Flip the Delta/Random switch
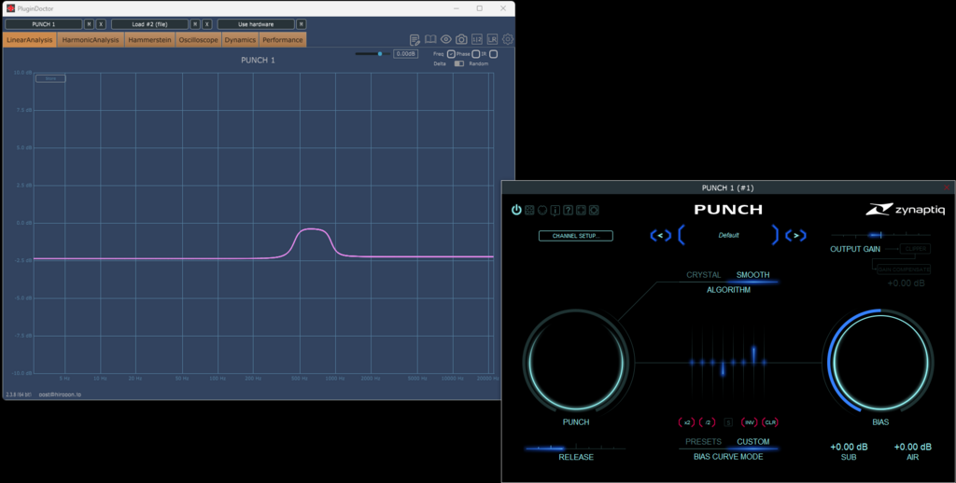Screen dimensions: 956x483 tap(458, 63)
